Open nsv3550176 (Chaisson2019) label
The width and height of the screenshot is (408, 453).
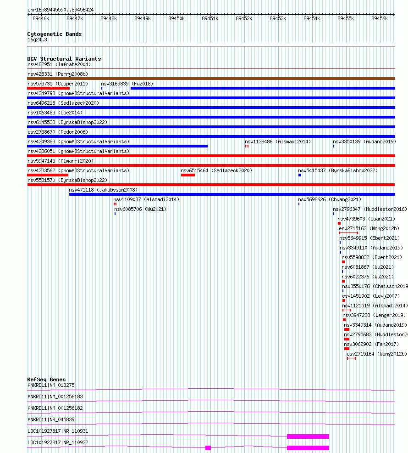tap(375, 286)
